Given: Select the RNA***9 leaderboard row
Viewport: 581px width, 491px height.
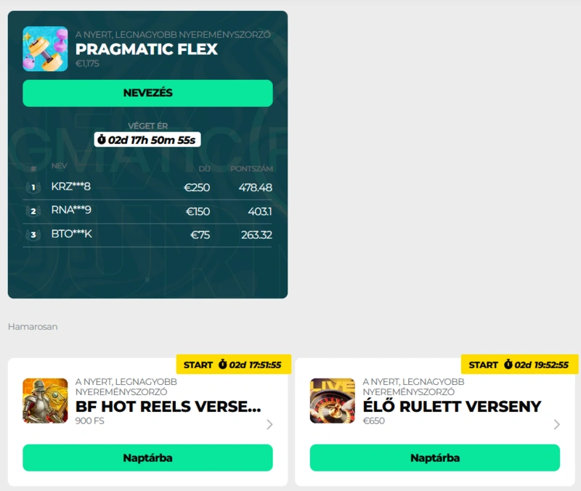Looking at the screenshot, I should [x=147, y=211].
